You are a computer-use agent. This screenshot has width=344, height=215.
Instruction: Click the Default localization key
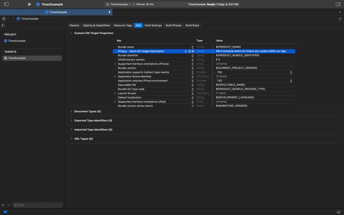point(130,97)
